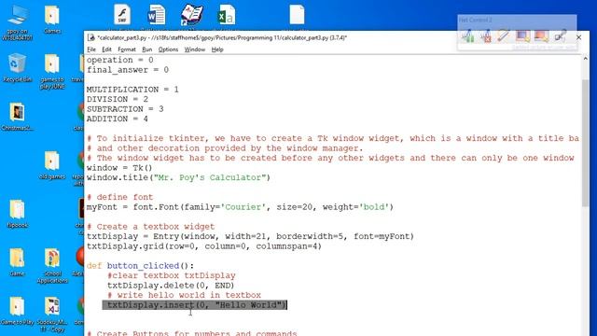Click the pen annotate icon in floating toolbar
Viewport: 597px width, 336px height.
504,35
